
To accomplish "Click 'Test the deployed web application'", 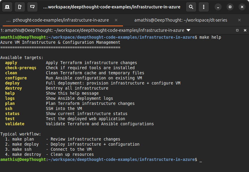I will pyautogui.click(x=85, y=119).
